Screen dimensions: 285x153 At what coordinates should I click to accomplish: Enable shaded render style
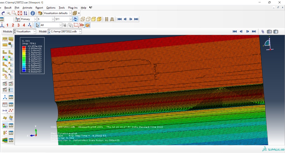(x=99, y=19)
